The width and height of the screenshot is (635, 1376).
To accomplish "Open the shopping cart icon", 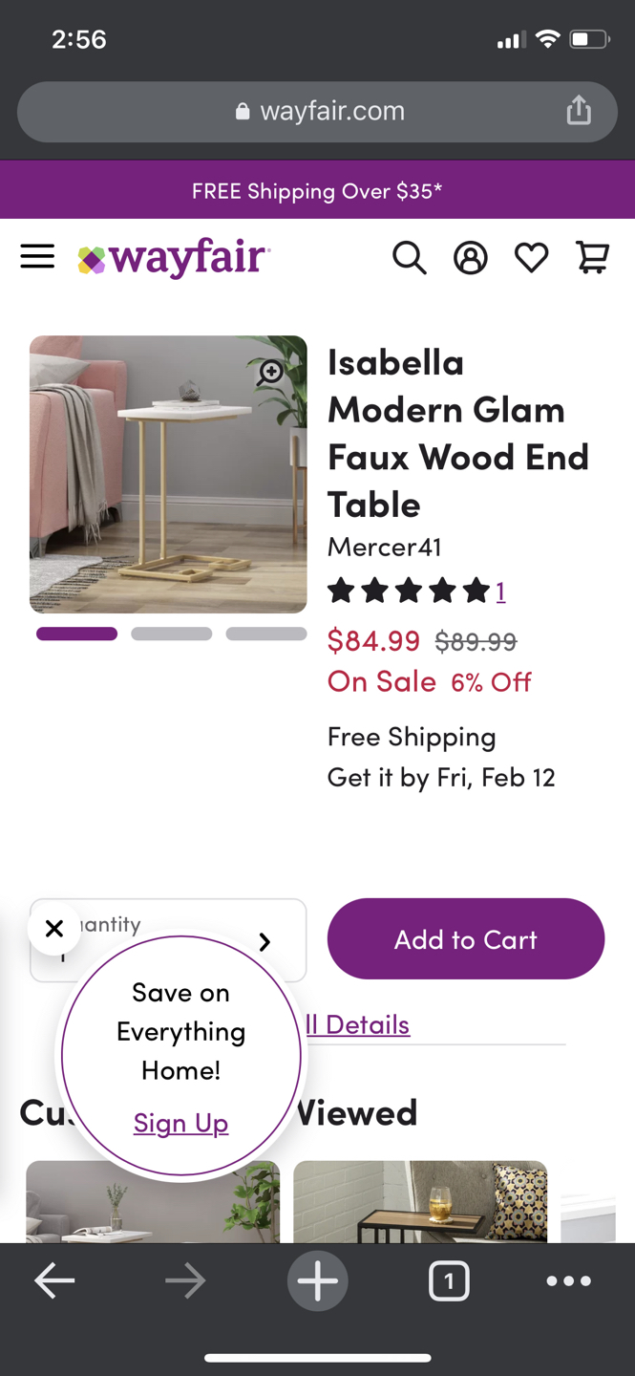I will click(x=592, y=258).
